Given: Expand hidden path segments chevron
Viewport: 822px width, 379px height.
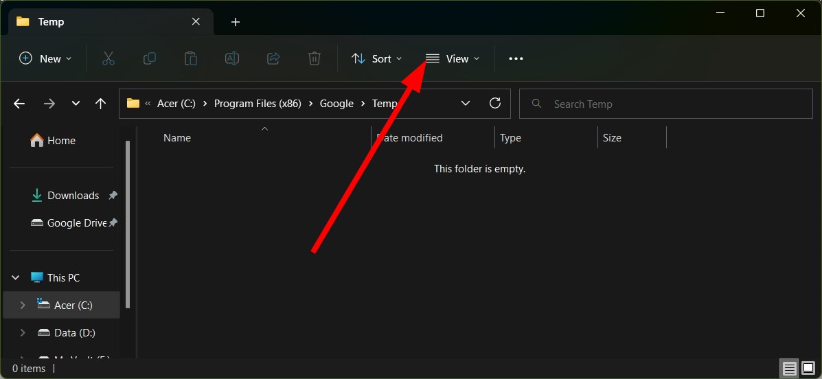Looking at the screenshot, I should pos(148,104).
